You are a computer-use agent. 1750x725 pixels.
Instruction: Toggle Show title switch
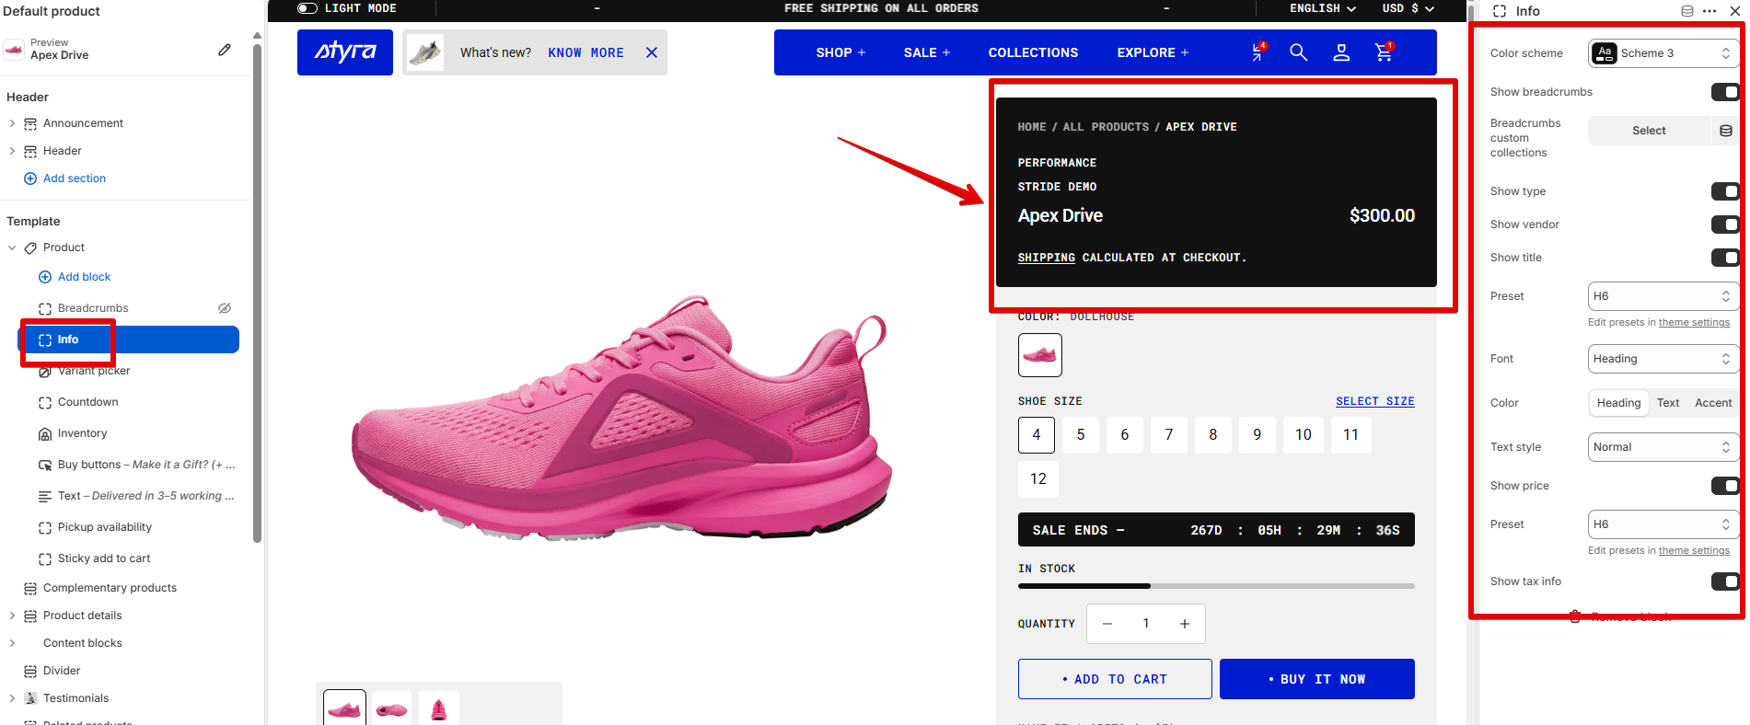pyautogui.click(x=1725, y=258)
